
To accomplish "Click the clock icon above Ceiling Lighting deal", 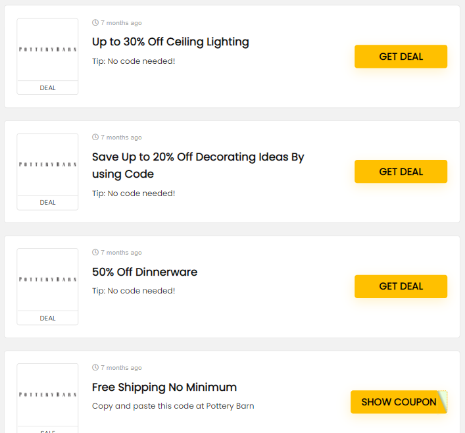I will click(95, 23).
